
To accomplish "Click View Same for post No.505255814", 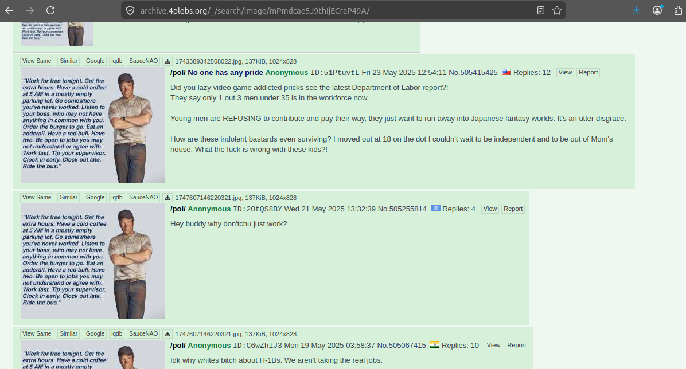I will [x=37, y=198].
